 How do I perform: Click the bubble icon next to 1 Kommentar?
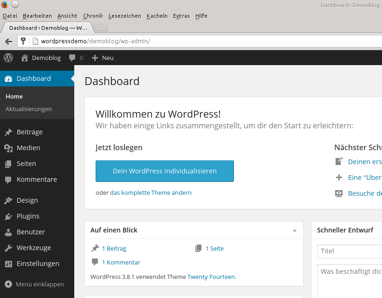tap(95, 262)
